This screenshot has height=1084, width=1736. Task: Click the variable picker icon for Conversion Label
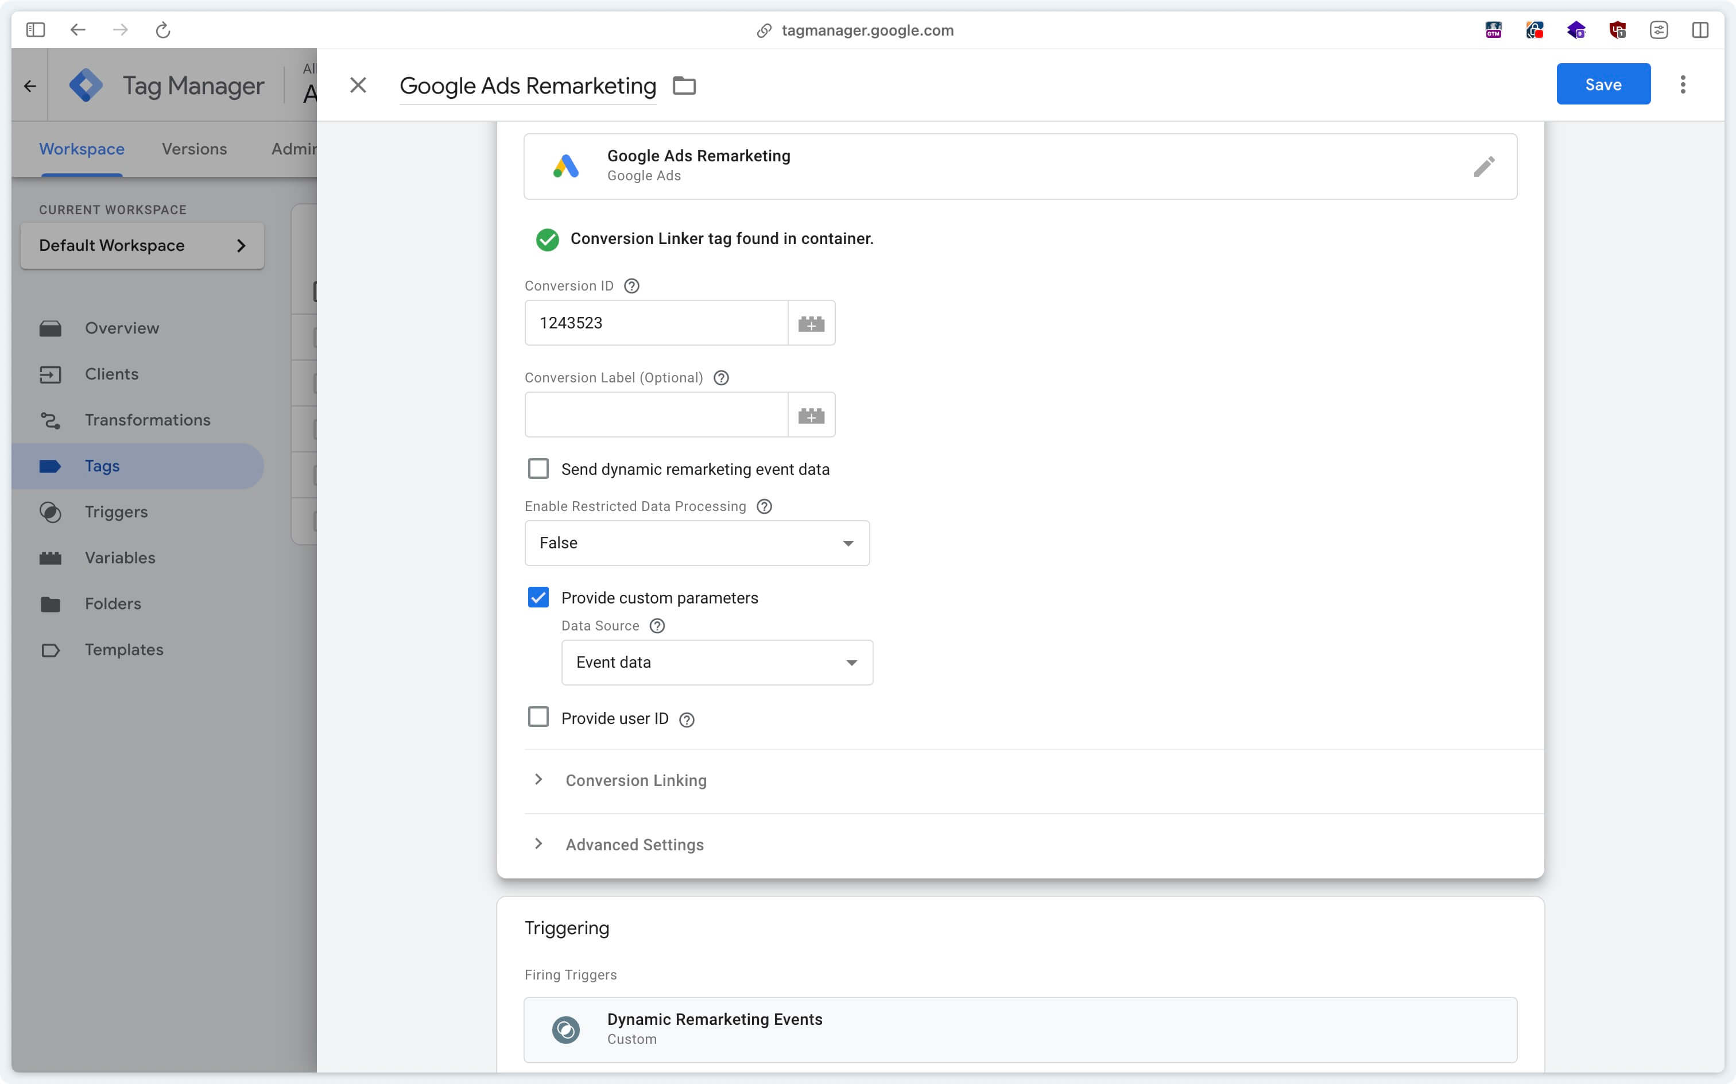tap(811, 415)
